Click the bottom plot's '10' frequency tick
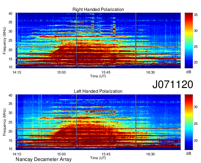The height and width of the screenshot is (163, 201). pos(10,149)
